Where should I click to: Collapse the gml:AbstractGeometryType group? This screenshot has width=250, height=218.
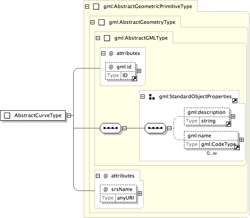click(93, 22)
